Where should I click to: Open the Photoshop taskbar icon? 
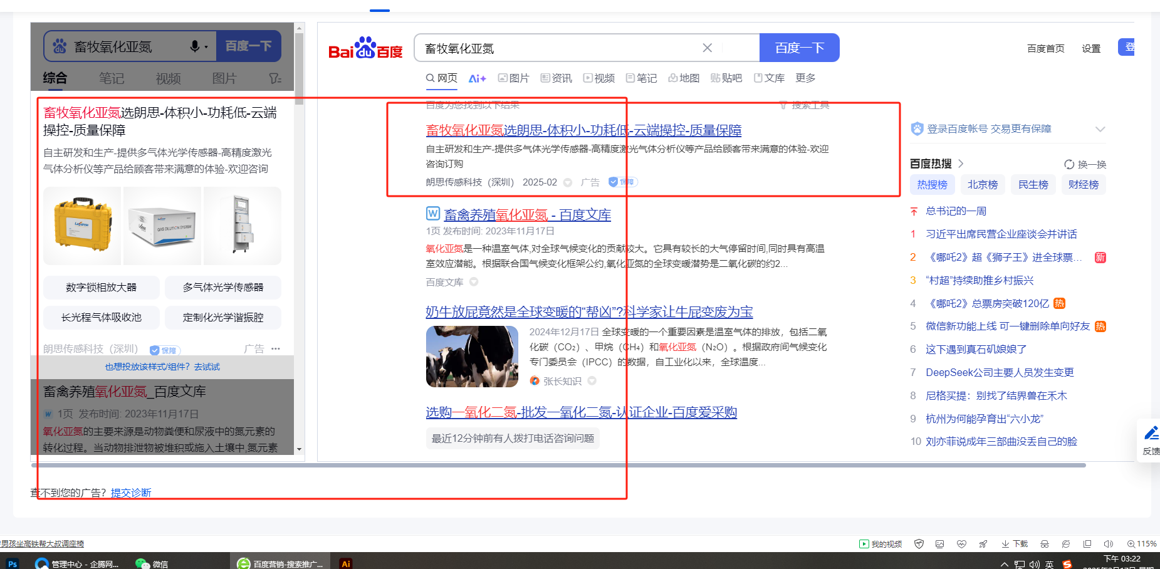(12, 563)
